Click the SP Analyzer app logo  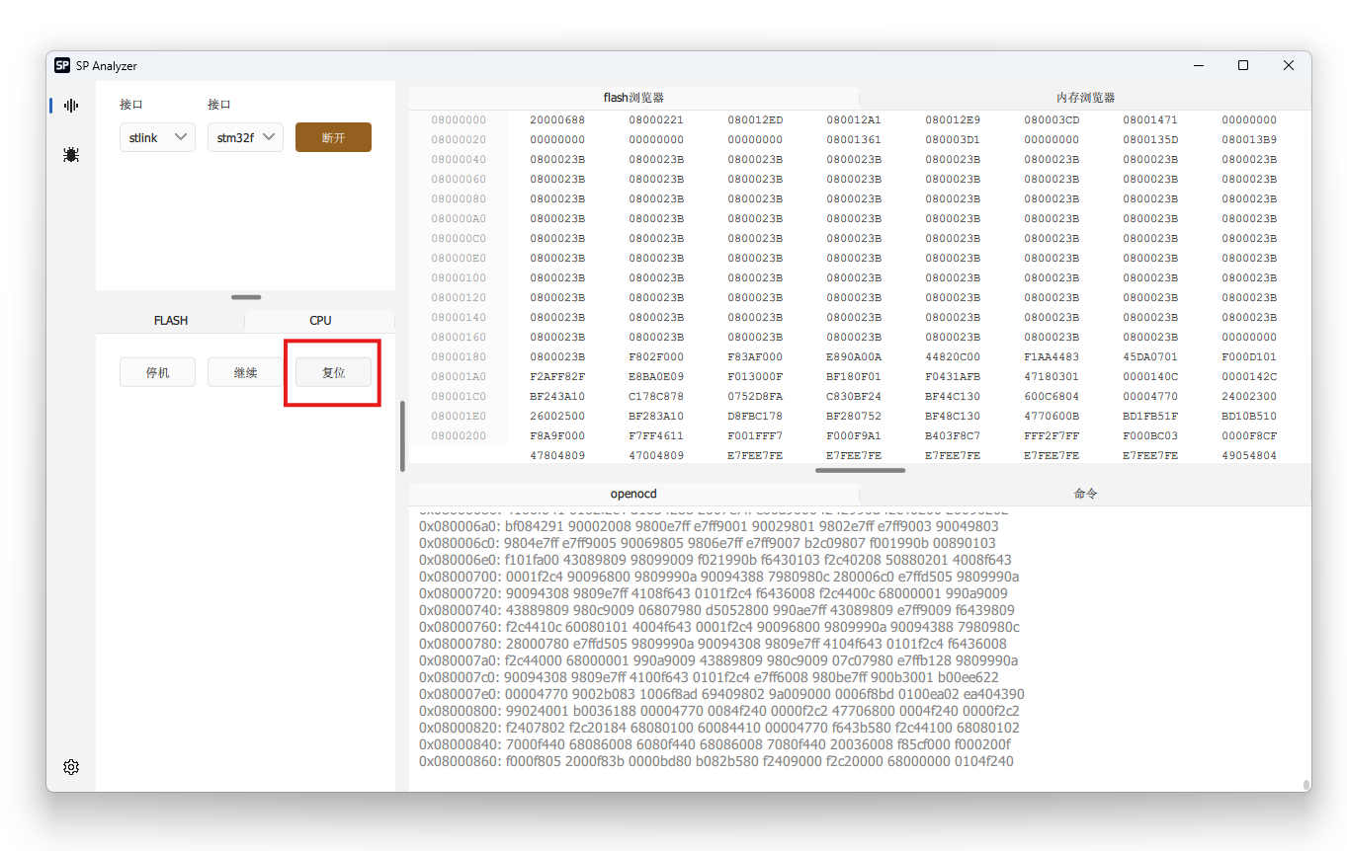click(62, 66)
